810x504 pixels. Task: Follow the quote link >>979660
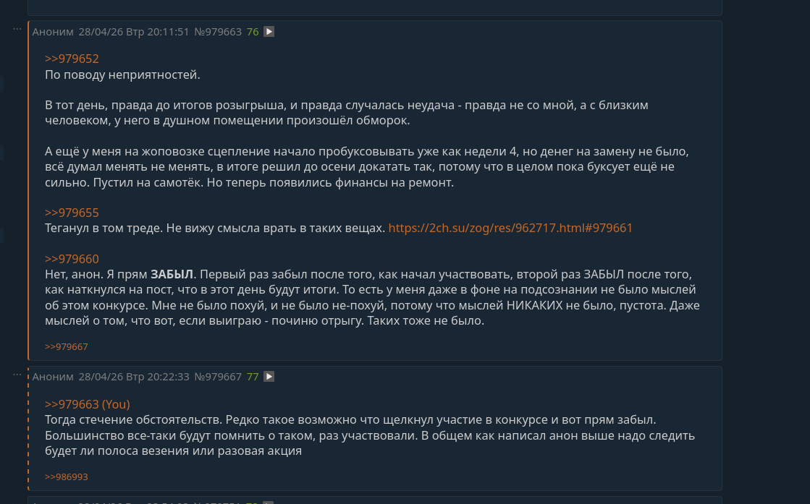(x=72, y=259)
